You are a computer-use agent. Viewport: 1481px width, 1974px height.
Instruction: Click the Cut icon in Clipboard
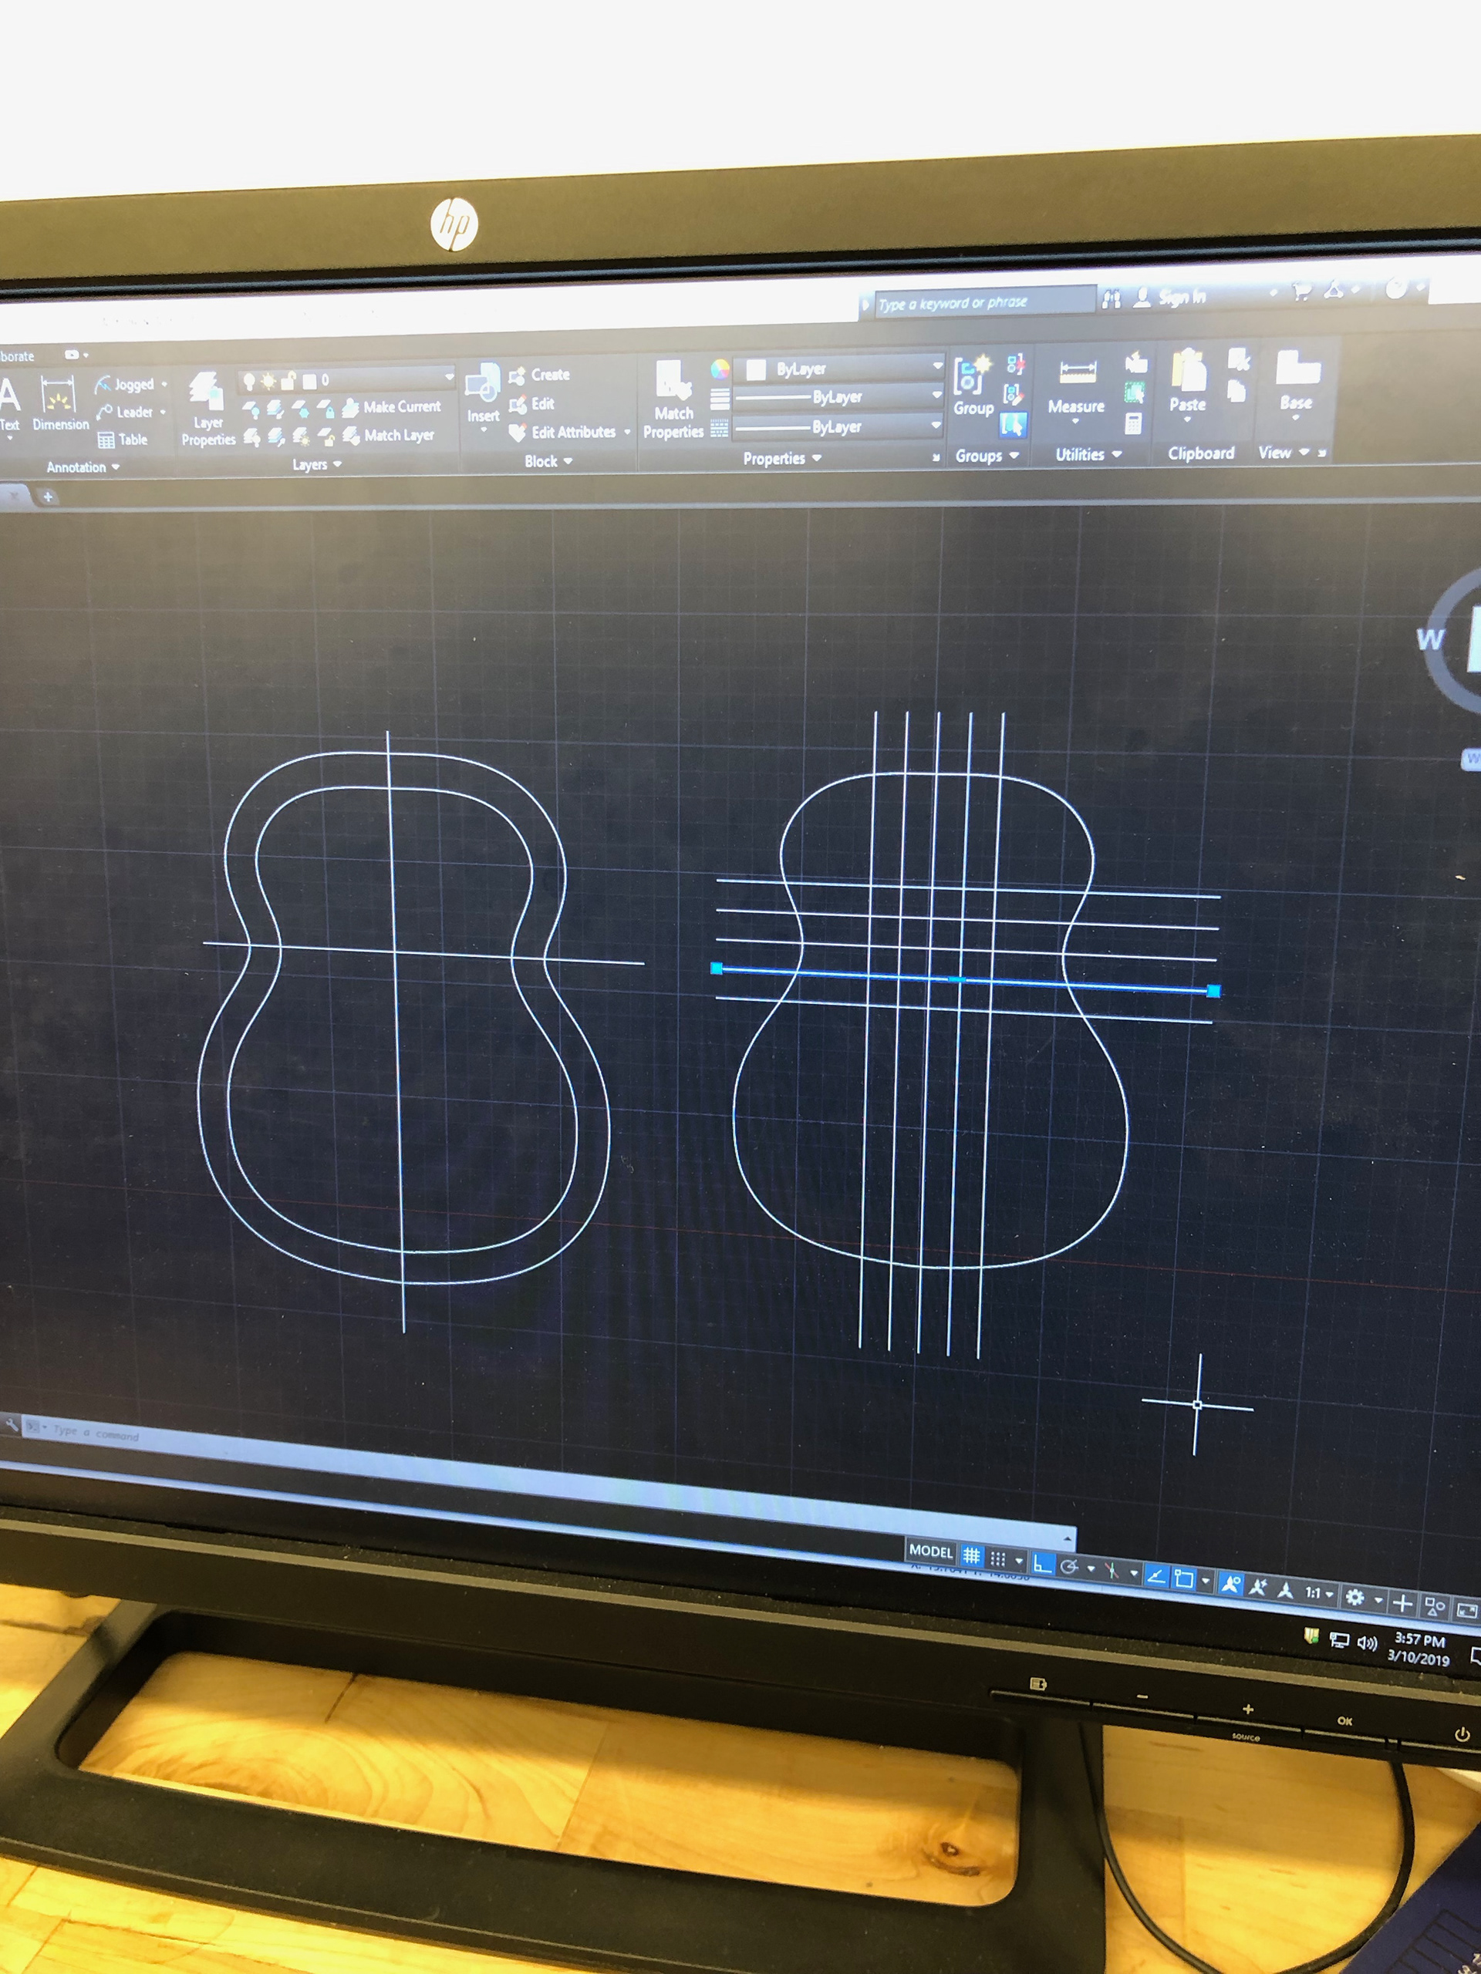coord(1239,359)
